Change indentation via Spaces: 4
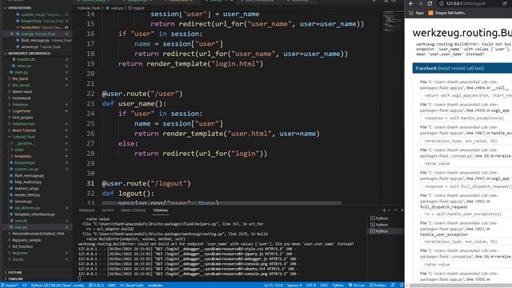Viewport: 512px width, 288px height. tap(294, 286)
